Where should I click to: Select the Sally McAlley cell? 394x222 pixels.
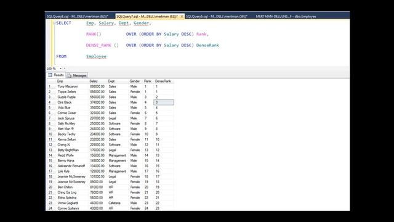tap(73, 123)
